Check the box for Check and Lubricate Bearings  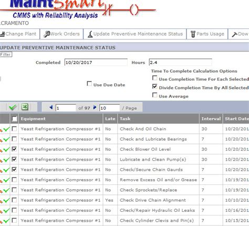click(14, 139)
